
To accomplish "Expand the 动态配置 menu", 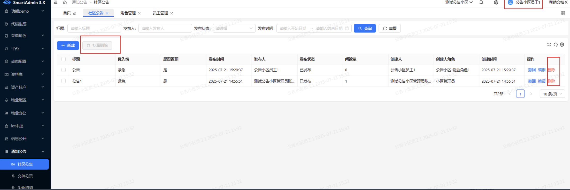I will [x=25, y=61].
